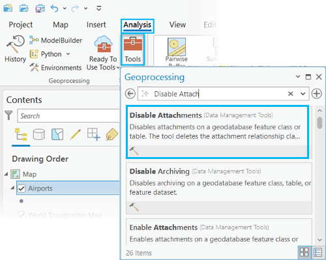This screenshot has height=260, width=326.
Task: Click the Geoprocessing results scrollbar down arrow
Action: tap(319, 240)
